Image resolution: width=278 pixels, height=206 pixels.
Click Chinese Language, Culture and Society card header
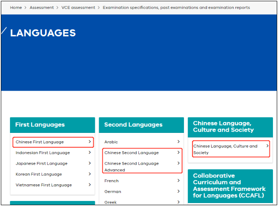tap(230, 127)
